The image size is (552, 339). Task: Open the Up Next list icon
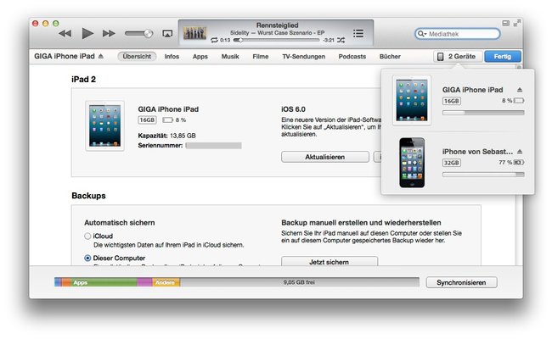(358, 33)
